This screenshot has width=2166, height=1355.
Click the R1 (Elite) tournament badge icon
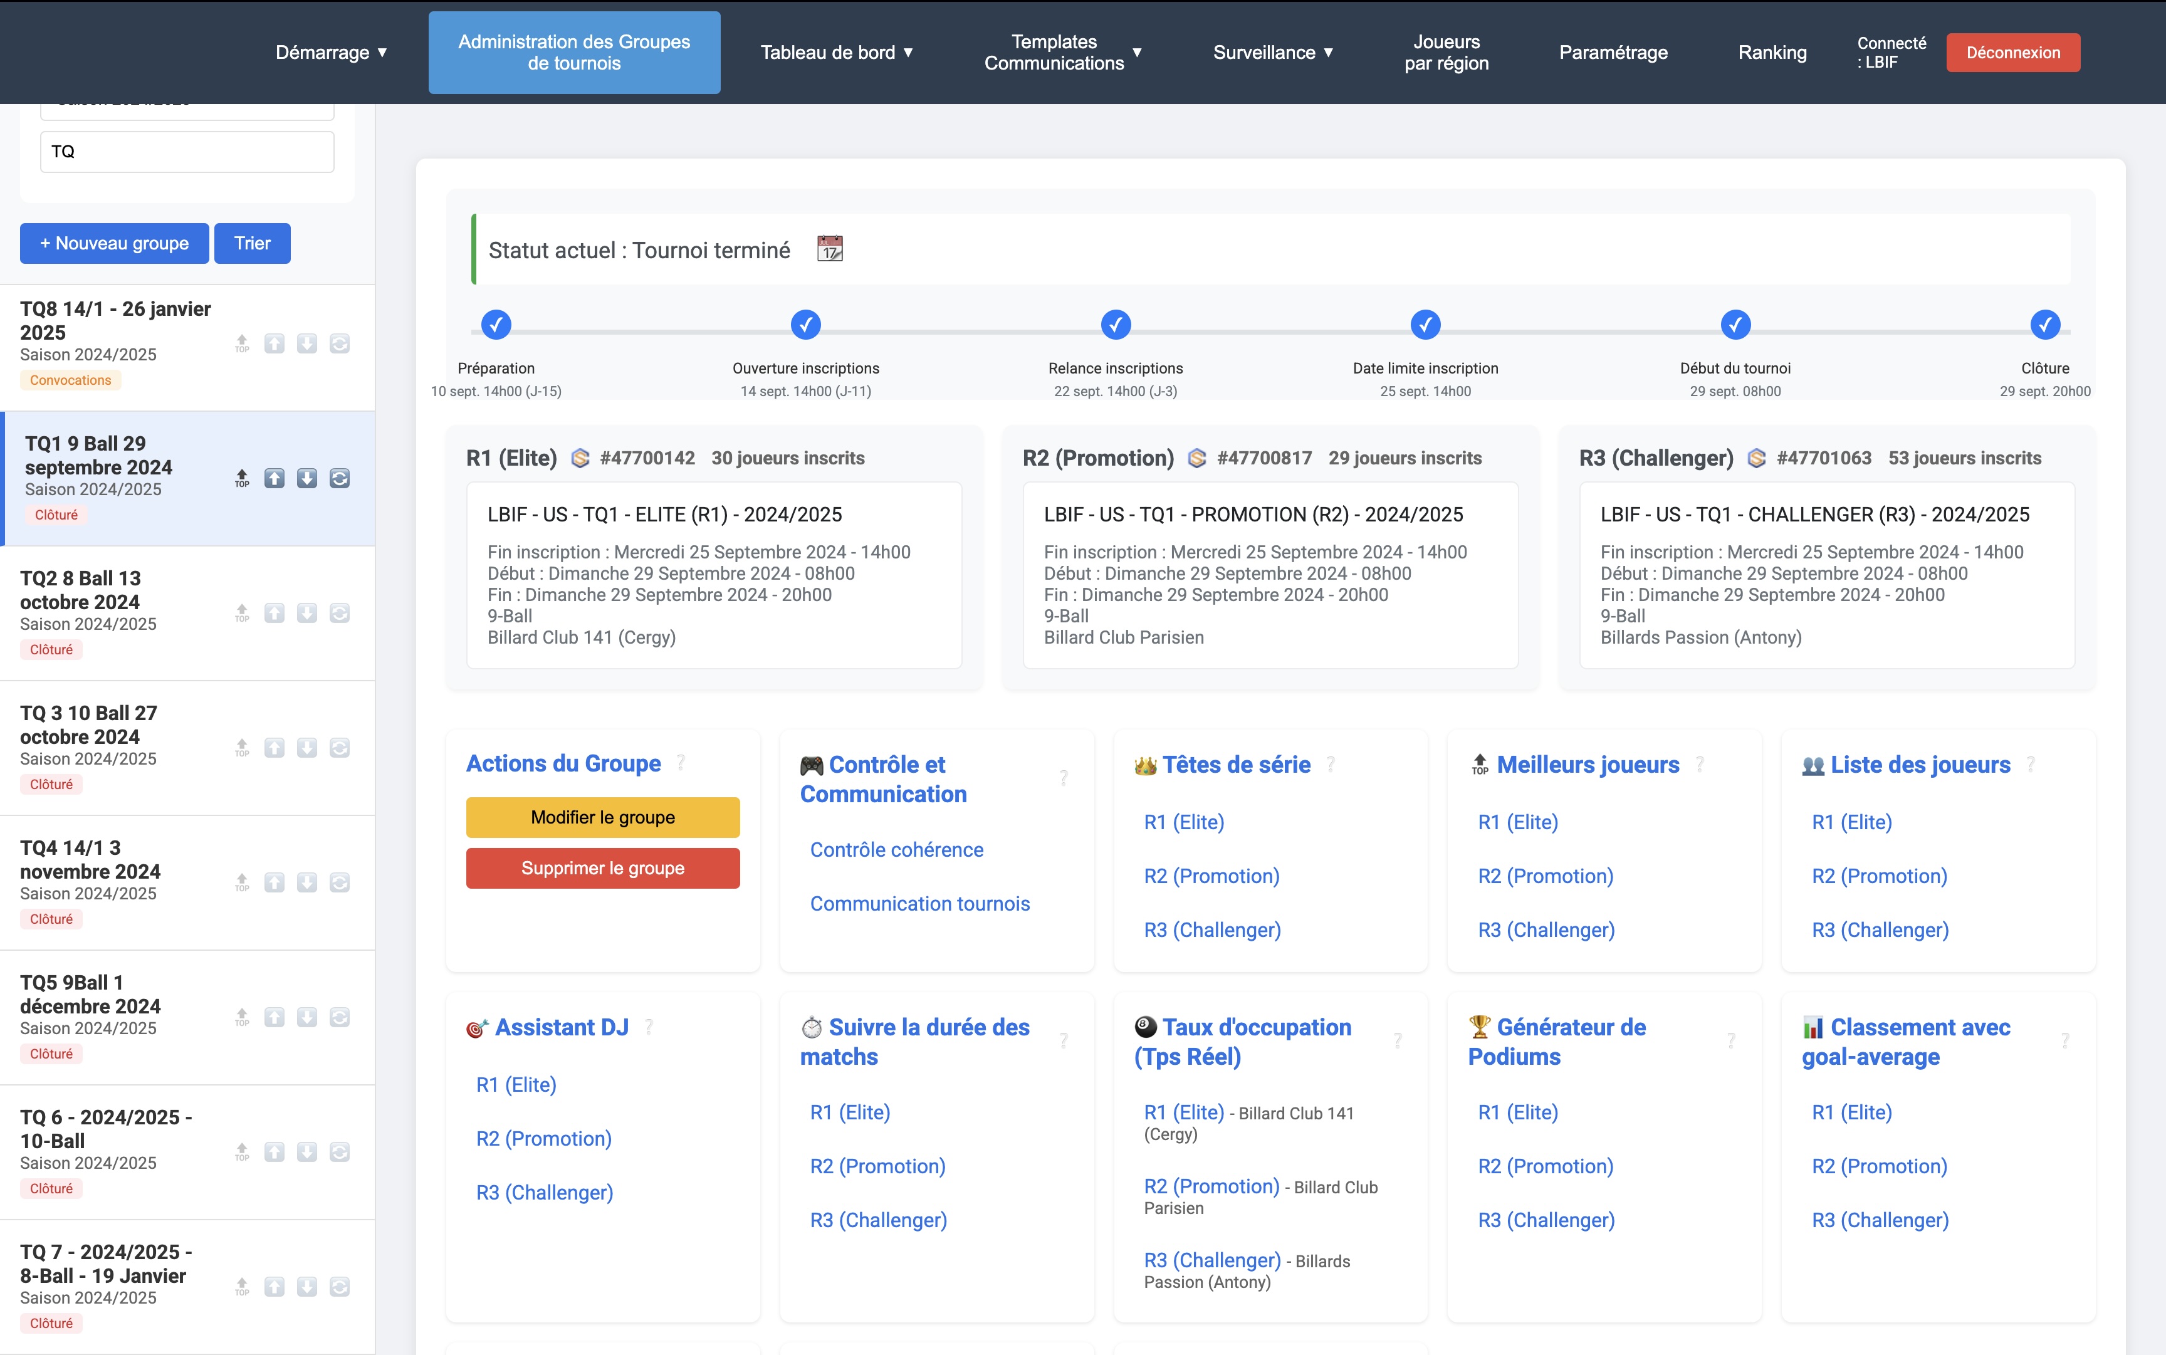[x=581, y=459]
